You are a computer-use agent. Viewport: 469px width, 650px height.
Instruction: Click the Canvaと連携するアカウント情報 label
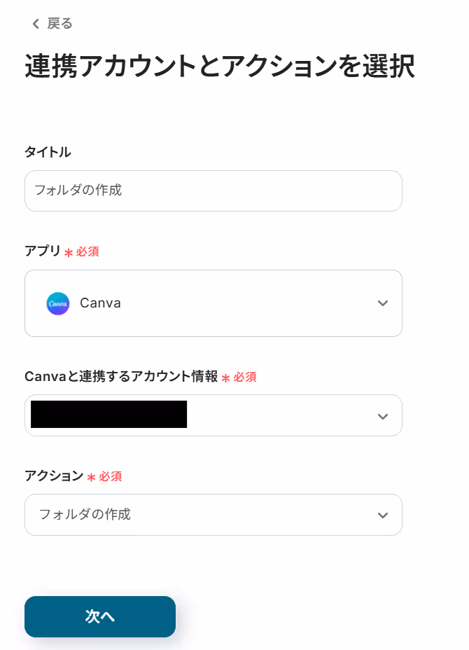[121, 376]
